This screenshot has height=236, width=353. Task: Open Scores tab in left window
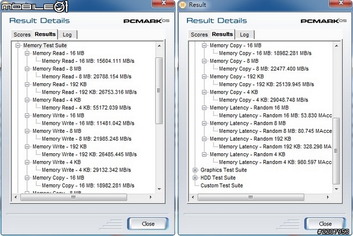pyautogui.click(x=22, y=35)
